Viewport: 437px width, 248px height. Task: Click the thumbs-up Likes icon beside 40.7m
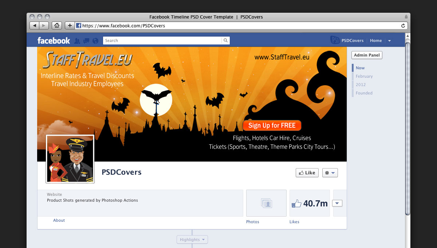296,204
